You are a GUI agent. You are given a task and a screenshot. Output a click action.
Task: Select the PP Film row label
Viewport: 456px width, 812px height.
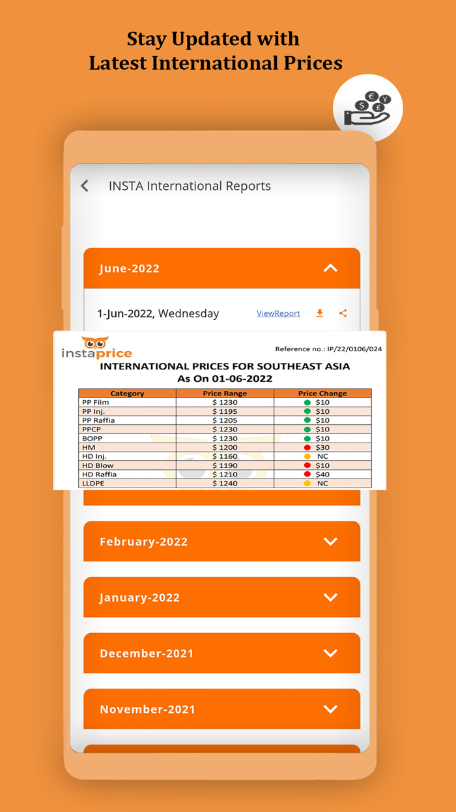pos(96,403)
